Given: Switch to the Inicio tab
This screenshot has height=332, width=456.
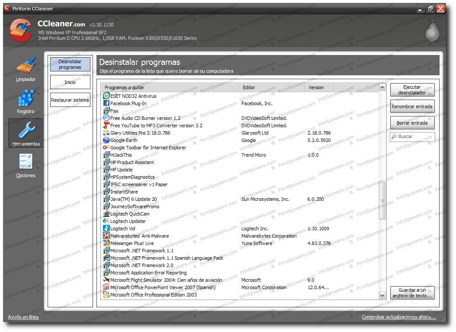Looking at the screenshot, I should pyautogui.click(x=70, y=82).
